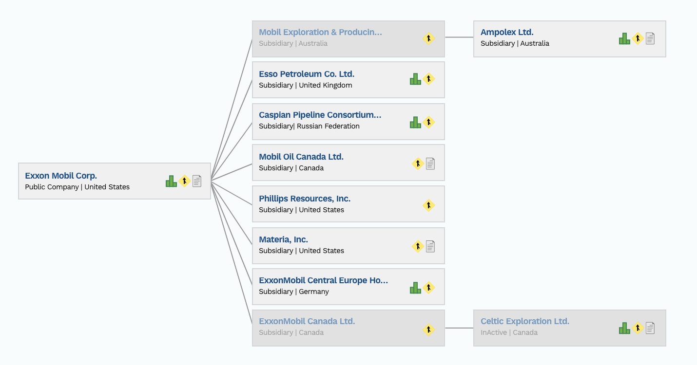
Task: Open Esso Petroleum Co. Ltd. link
Action: (x=307, y=74)
